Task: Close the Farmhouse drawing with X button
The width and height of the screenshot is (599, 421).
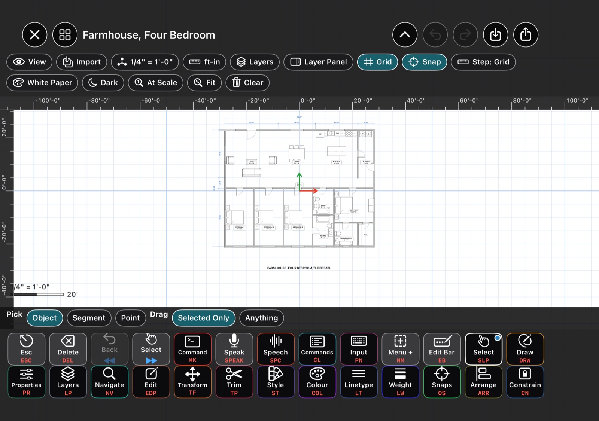Action: tap(34, 35)
